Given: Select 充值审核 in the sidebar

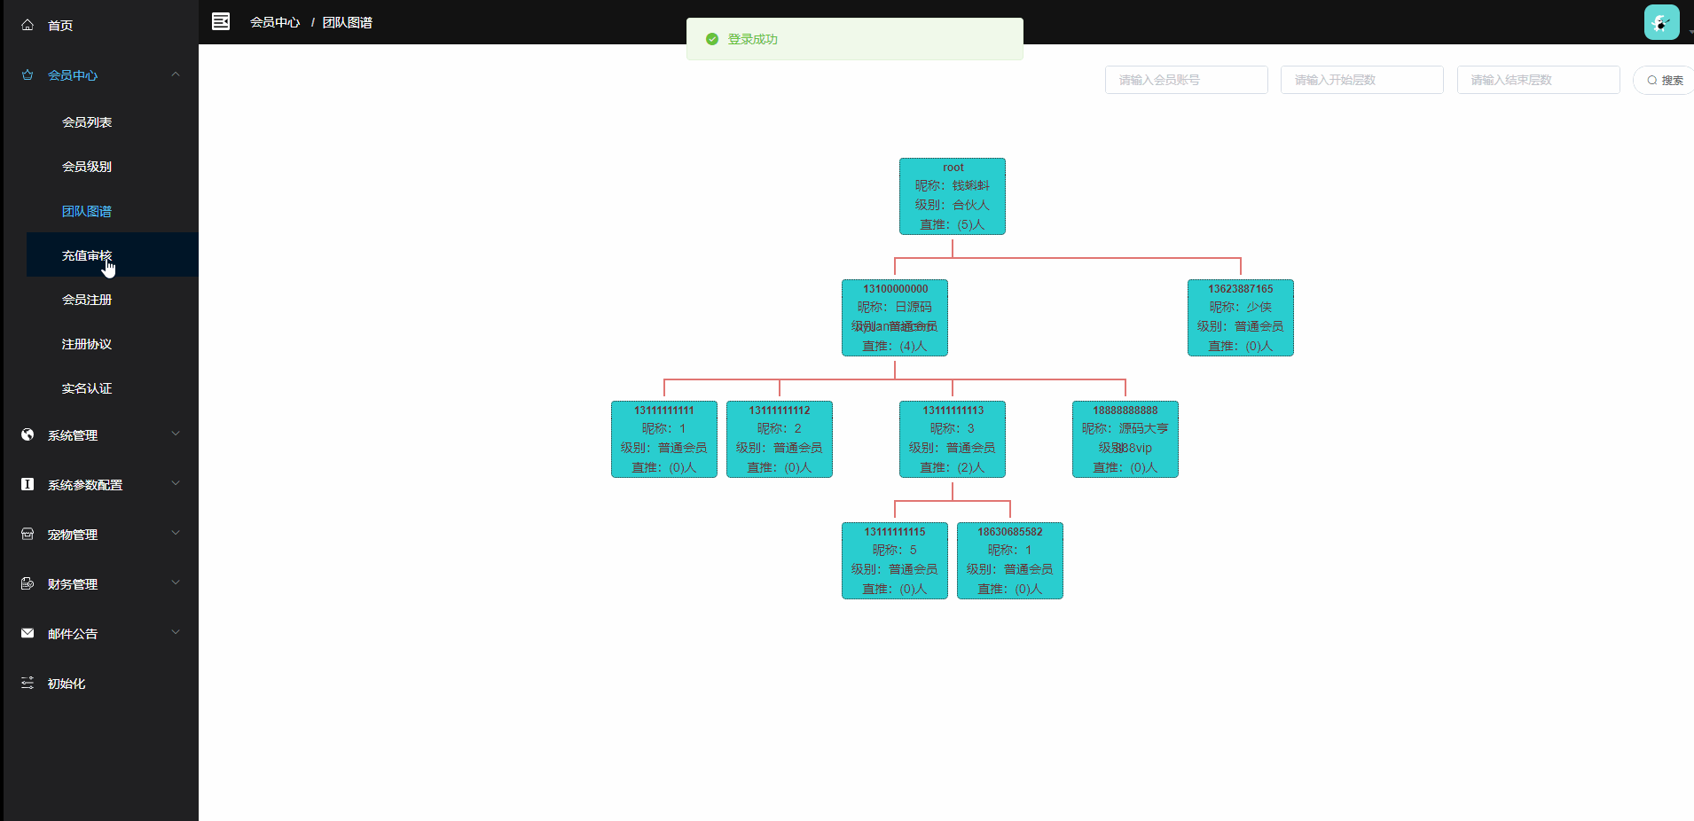Looking at the screenshot, I should (87, 255).
